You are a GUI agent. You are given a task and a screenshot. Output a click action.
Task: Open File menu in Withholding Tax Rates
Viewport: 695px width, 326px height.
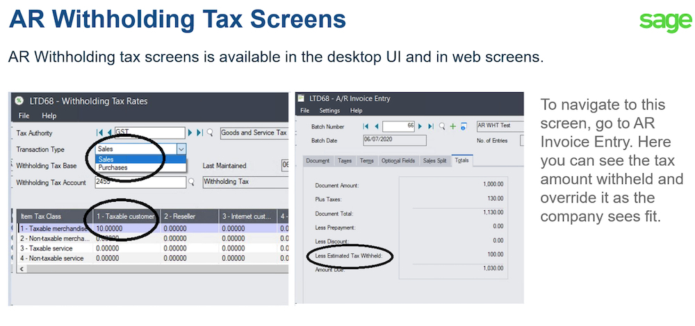[x=24, y=116]
